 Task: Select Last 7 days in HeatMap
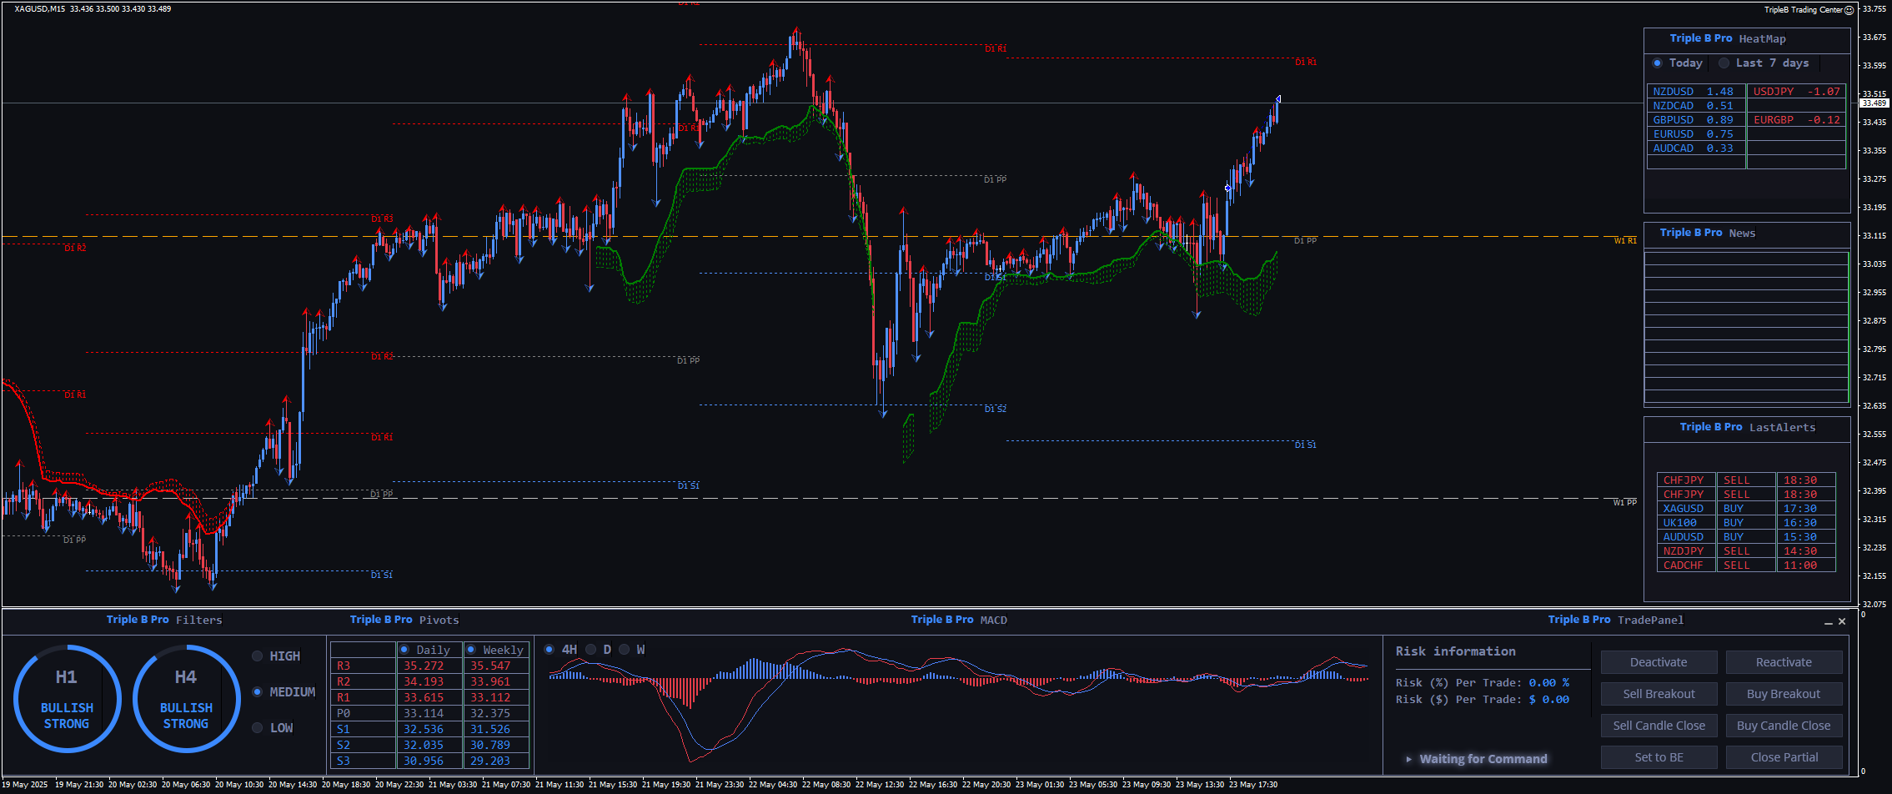pos(1724,63)
